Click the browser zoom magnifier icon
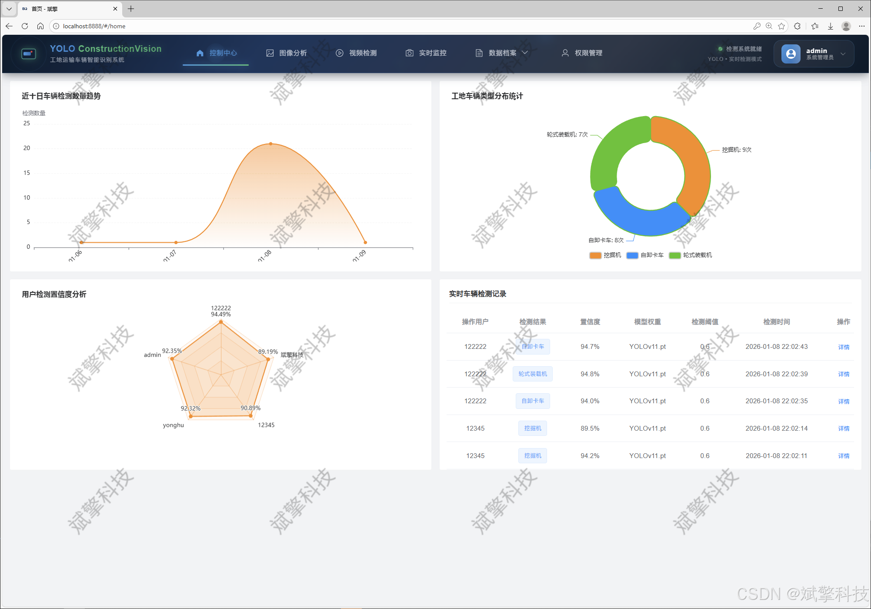The width and height of the screenshot is (871, 609). pos(769,26)
